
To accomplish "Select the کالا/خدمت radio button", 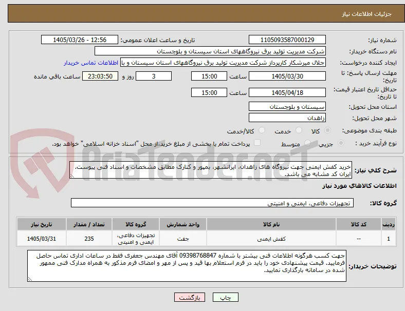I will 262,130.
